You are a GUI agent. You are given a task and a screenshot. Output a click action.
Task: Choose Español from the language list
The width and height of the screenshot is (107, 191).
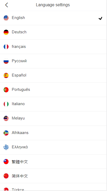[x=53, y=75]
